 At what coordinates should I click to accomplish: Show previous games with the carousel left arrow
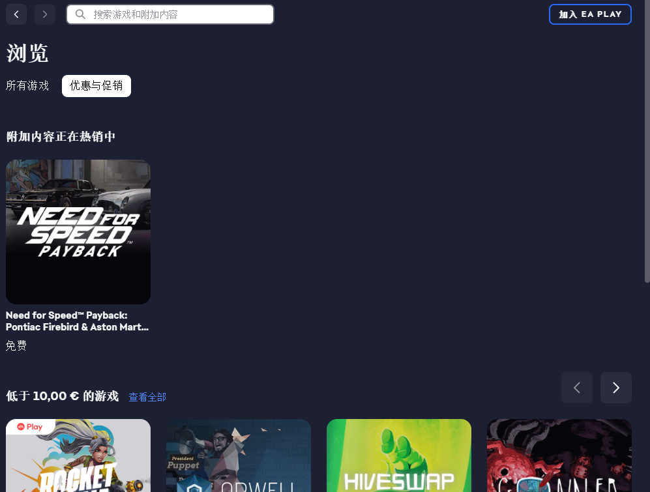click(x=576, y=388)
